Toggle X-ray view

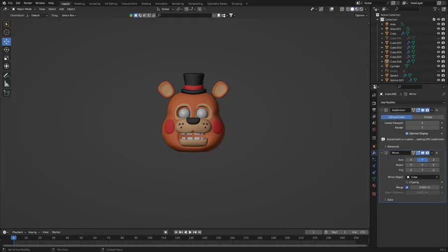click(342, 9)
